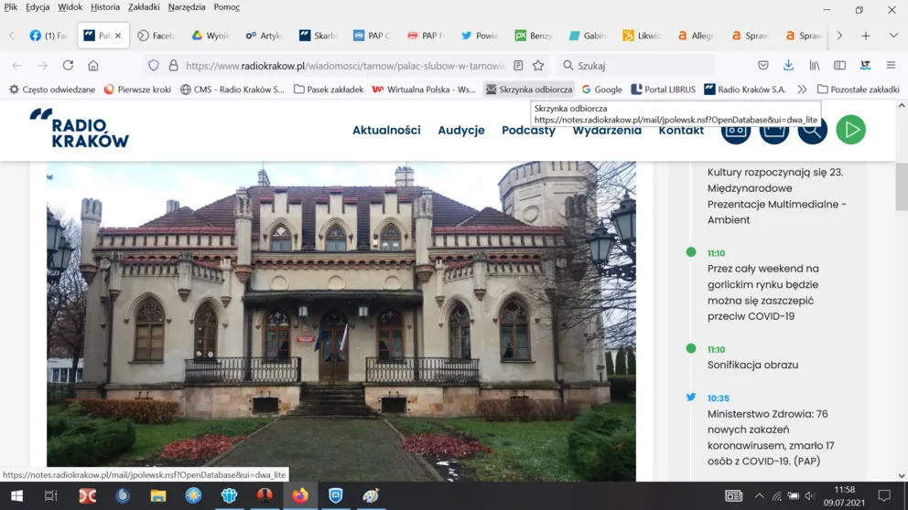Open tracking protection shield icon
This screenshot has width=908, height=510.
(154, 65)
